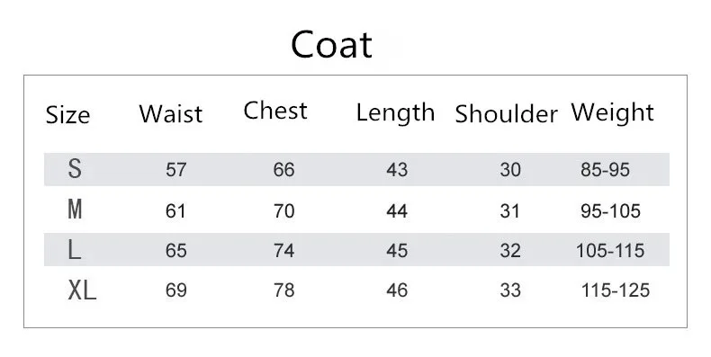711x357 pixels.
Task: Select the M size row label
Action: [x=75, y=210]
